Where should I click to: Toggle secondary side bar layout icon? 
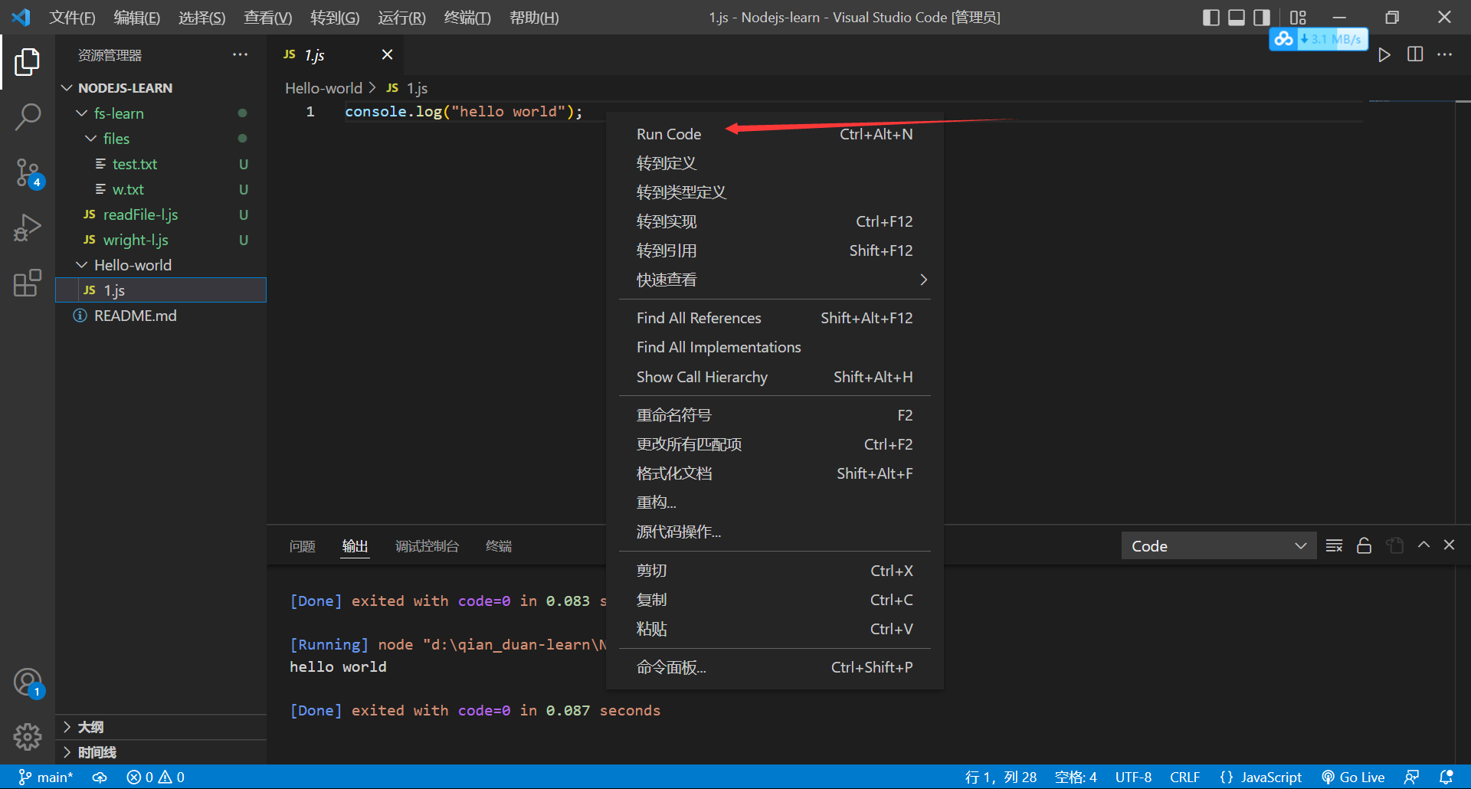1262,17
